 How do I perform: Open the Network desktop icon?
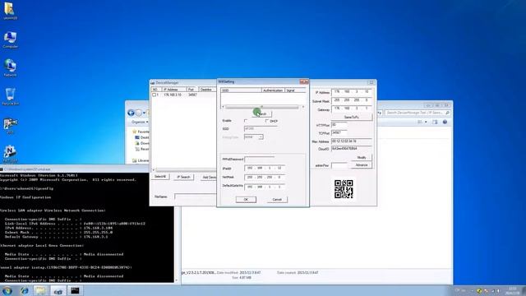click(10, 67)
